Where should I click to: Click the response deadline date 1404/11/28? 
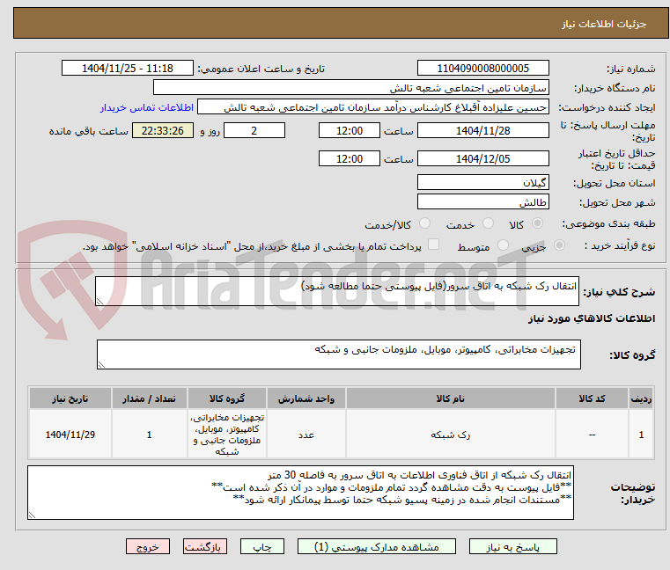pos(482,131)
